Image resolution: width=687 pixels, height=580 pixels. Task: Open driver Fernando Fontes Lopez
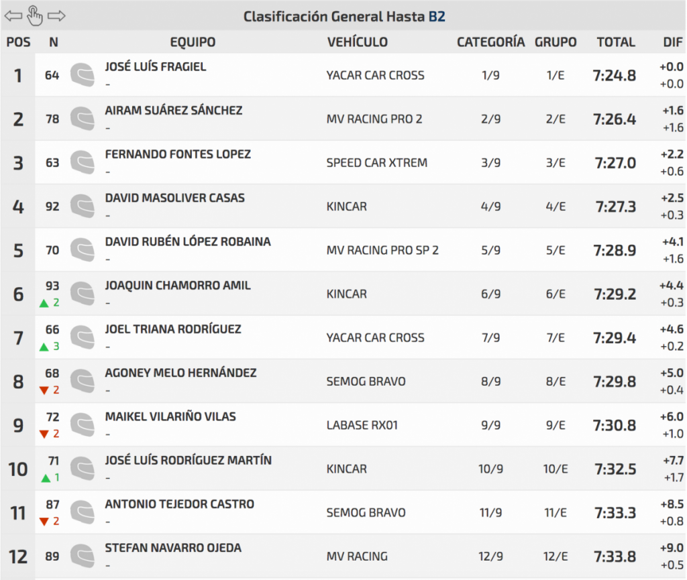tap(178, 154)
